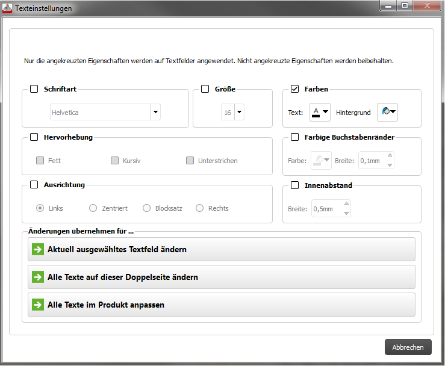
Task: Expand the Helvetica font dropdown
Action: coord(155,112)
